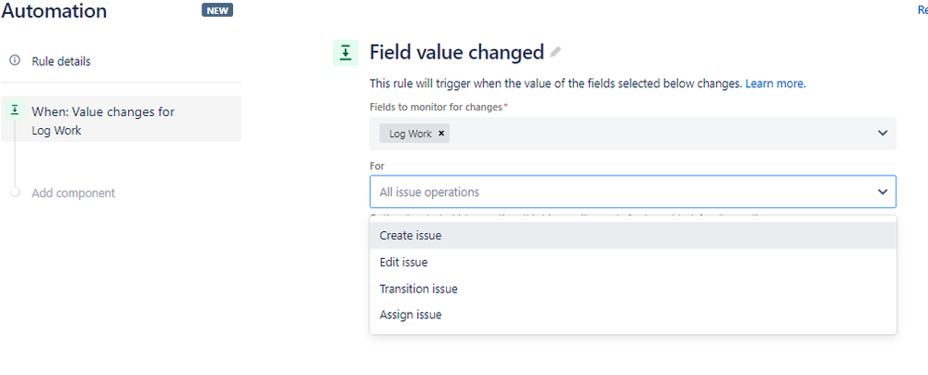Click the Add component text
This screenshot has width=928, height=375.
(x=73, y=193)
